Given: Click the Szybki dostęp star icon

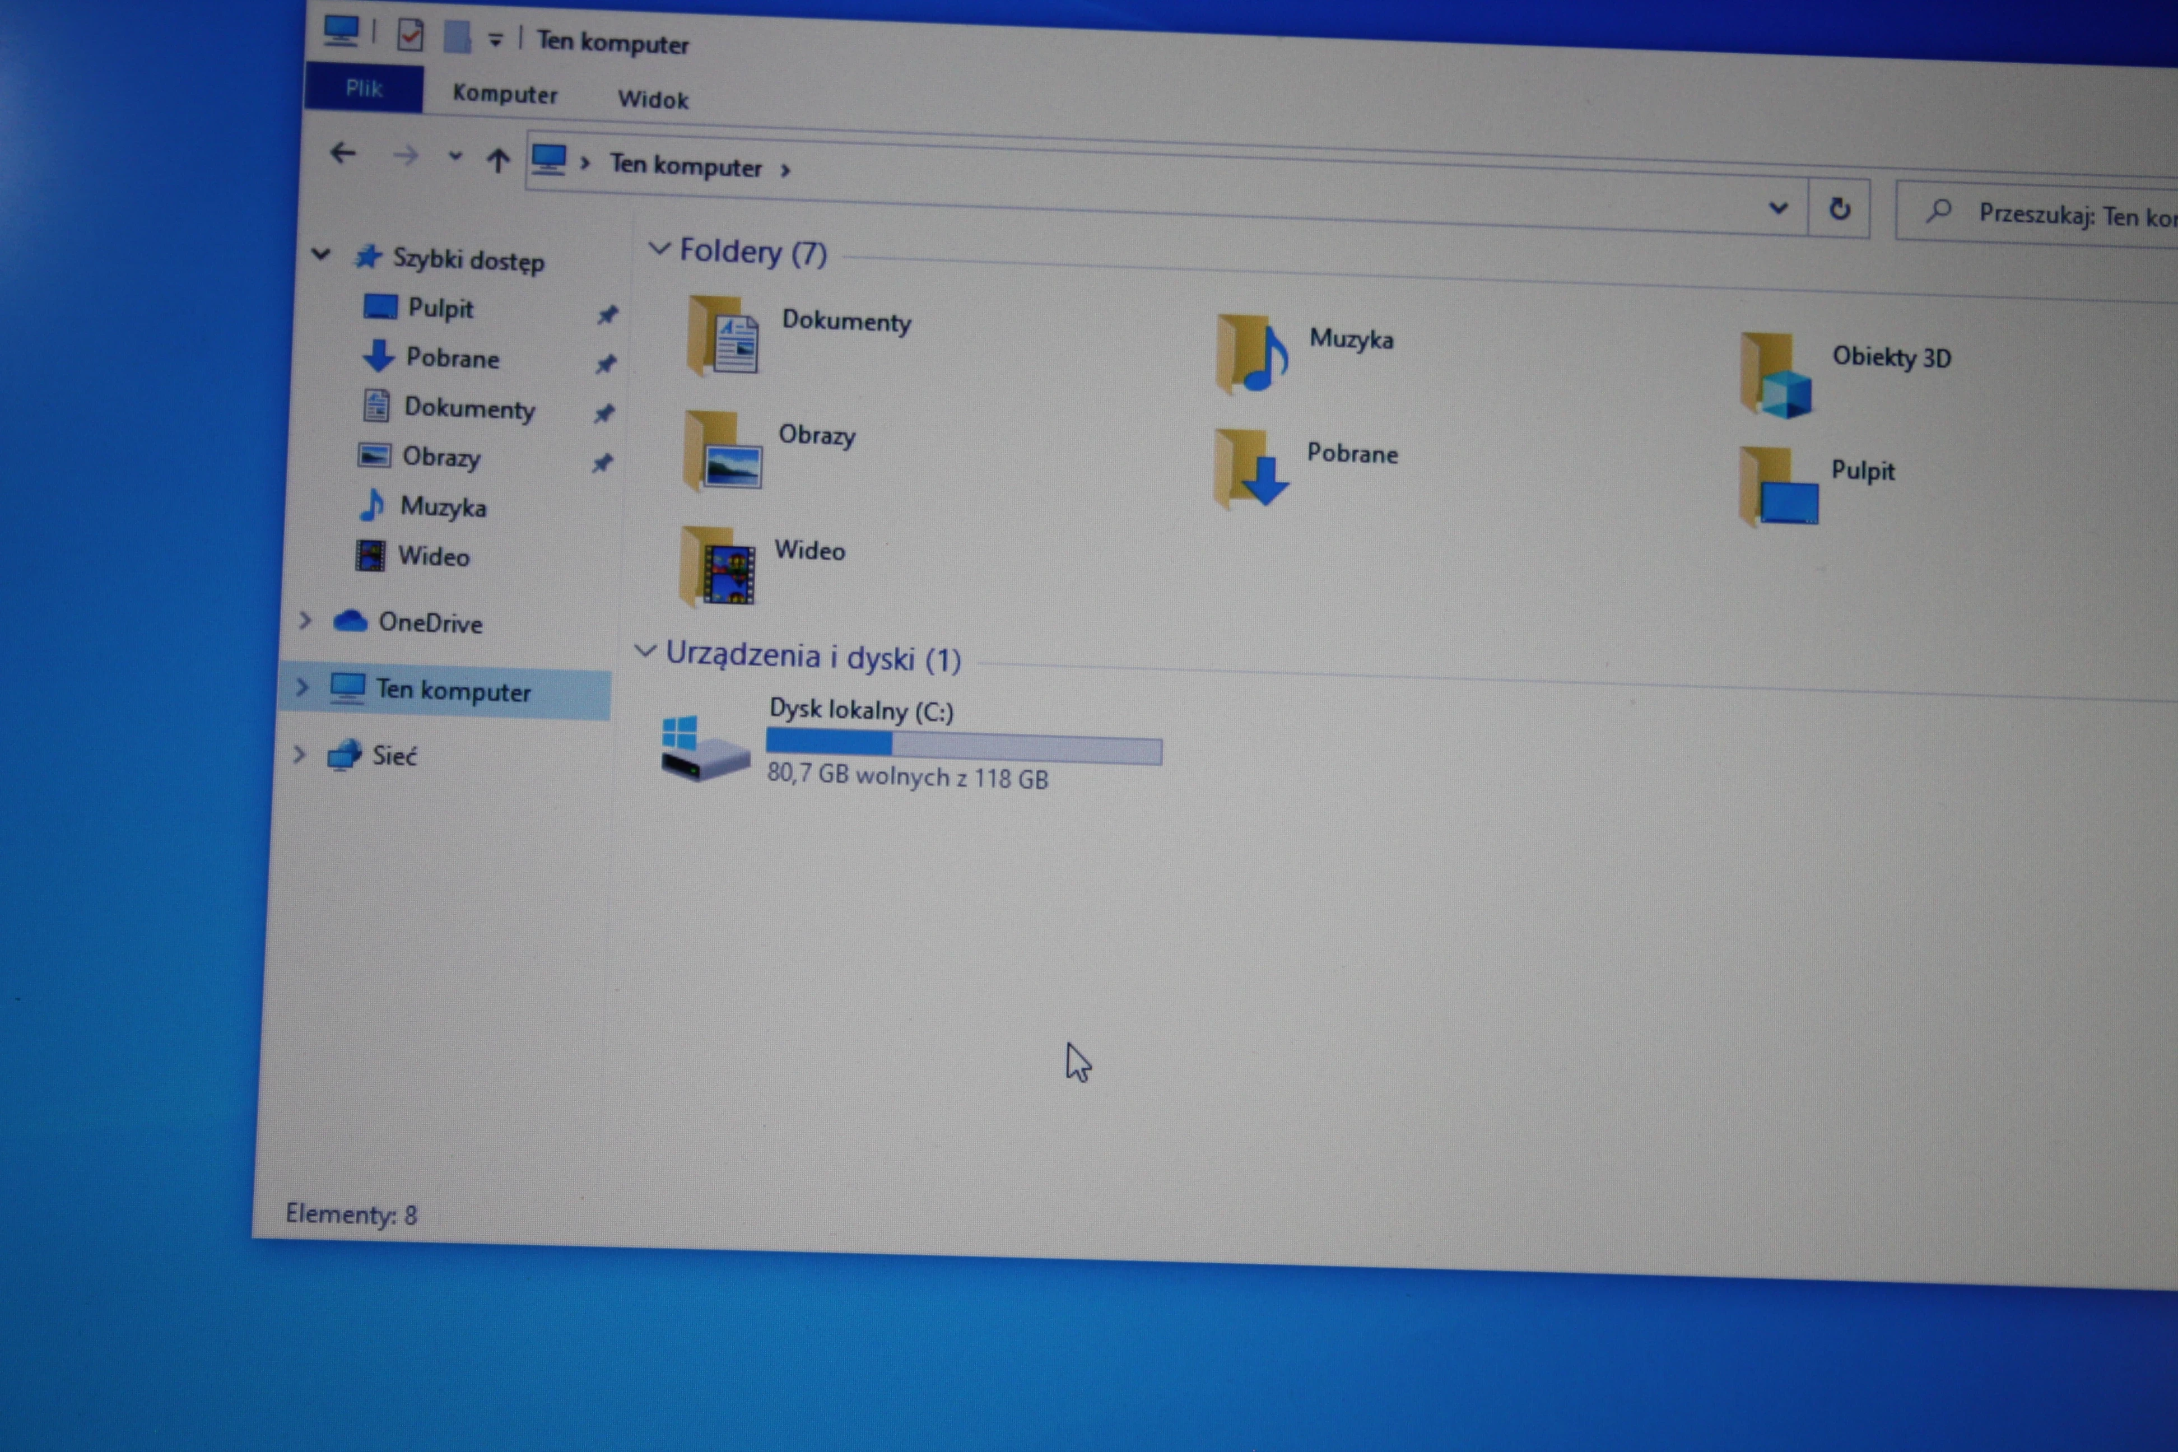Looking at the screenshot, I should (x=369, y=257).
